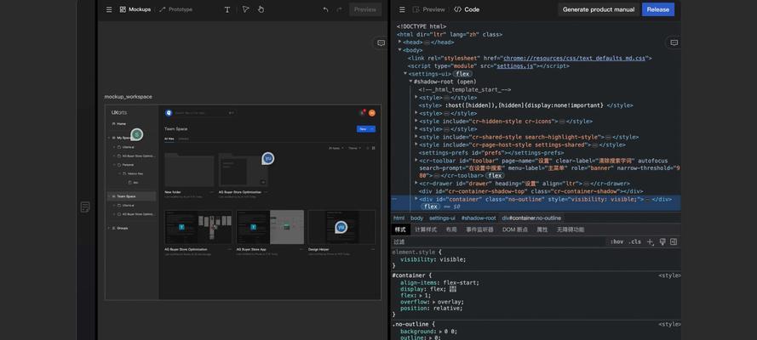757x340 pixels.
Task: Expand the cr-drawer element node
Action: (416, 183)
